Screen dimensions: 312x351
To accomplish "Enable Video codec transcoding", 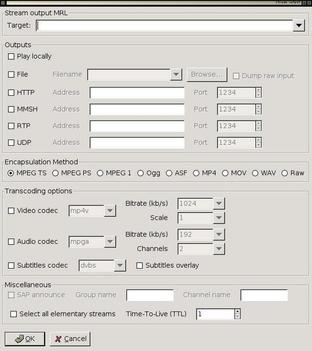I will click(x=11, y=210).
